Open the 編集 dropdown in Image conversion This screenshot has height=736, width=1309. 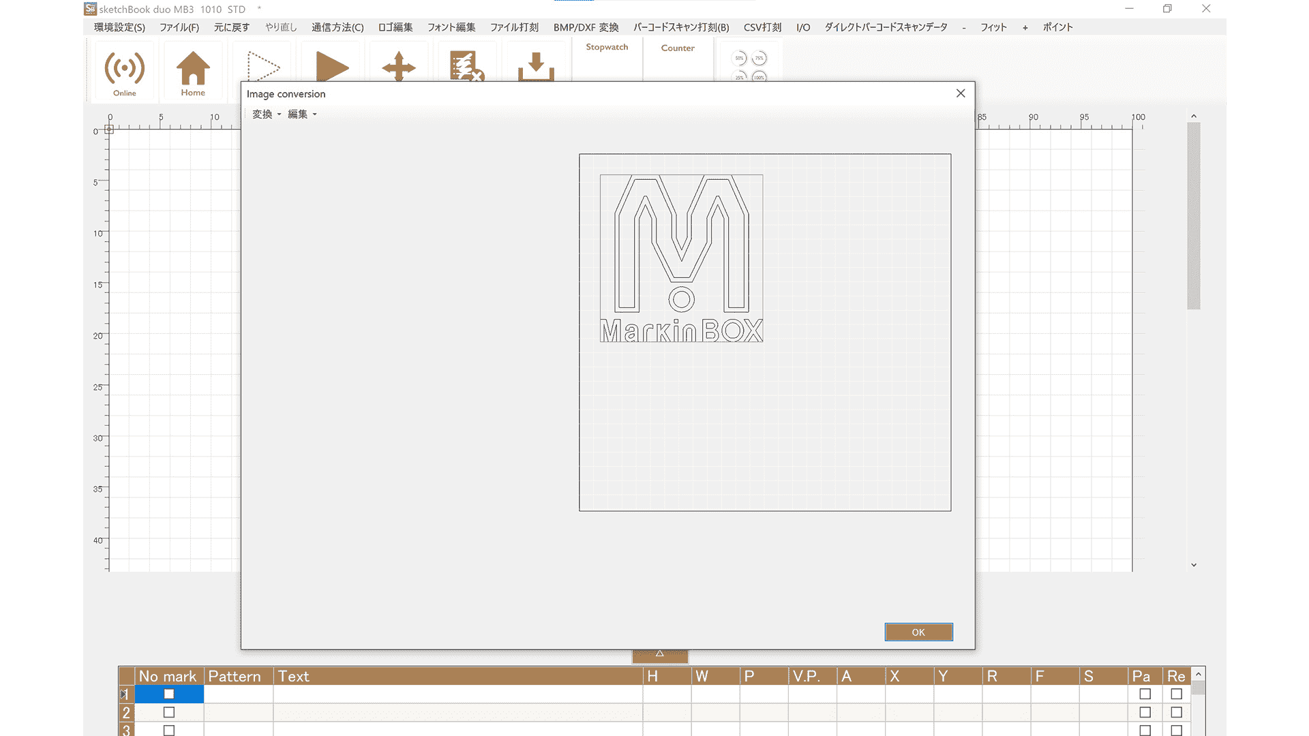pos(302,114)
